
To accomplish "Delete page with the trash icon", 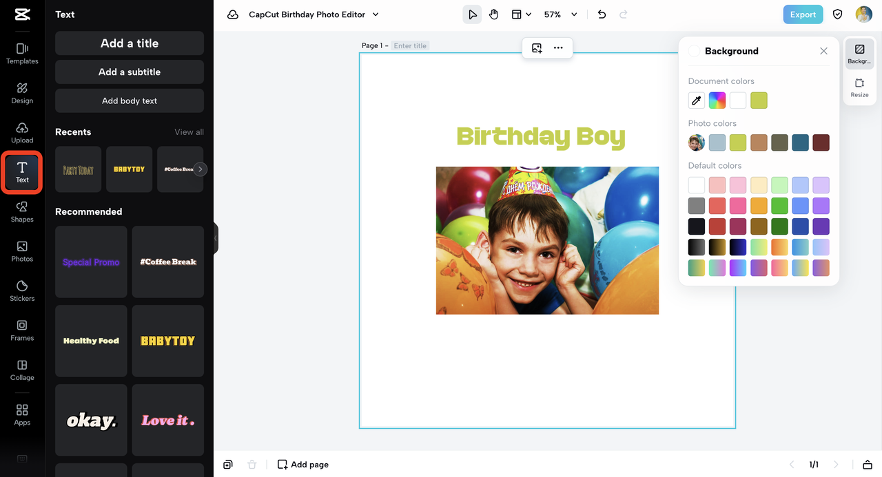I will click(252, 465).
